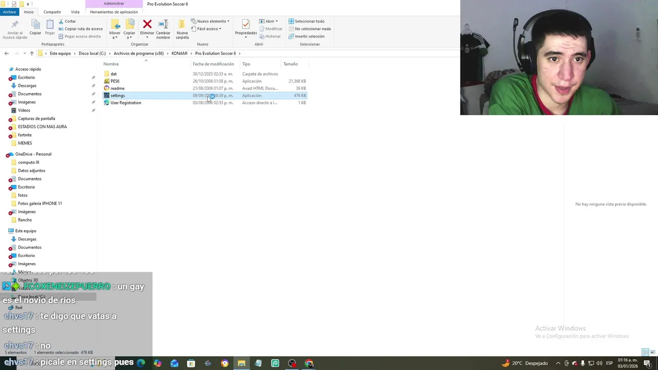The height and width of the screenshot is (370, 658).
Task: Sort by the Tamaño column header
Action: [x=290, y=64]
